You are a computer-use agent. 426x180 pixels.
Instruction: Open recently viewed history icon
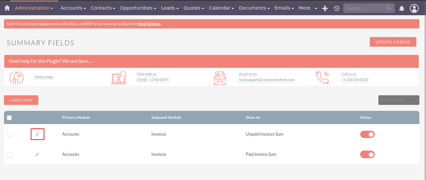[337, 8]
